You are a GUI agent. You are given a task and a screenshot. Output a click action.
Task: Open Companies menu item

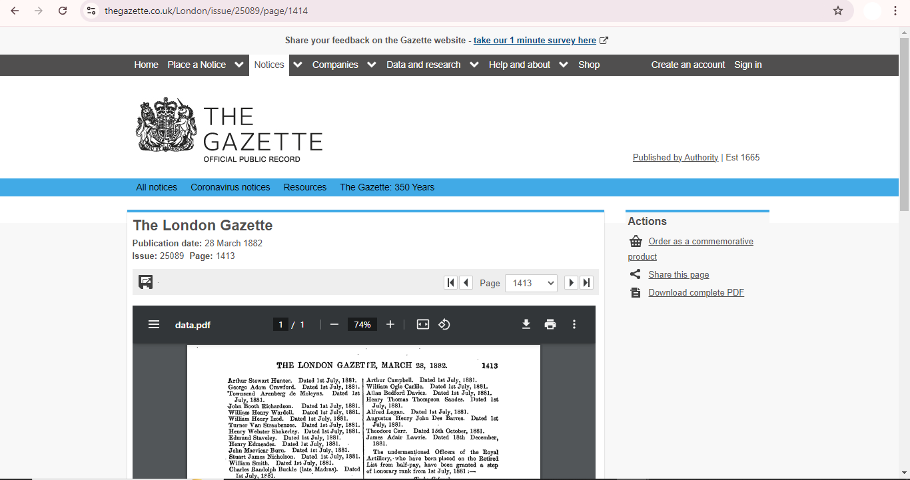coord(335,65)
